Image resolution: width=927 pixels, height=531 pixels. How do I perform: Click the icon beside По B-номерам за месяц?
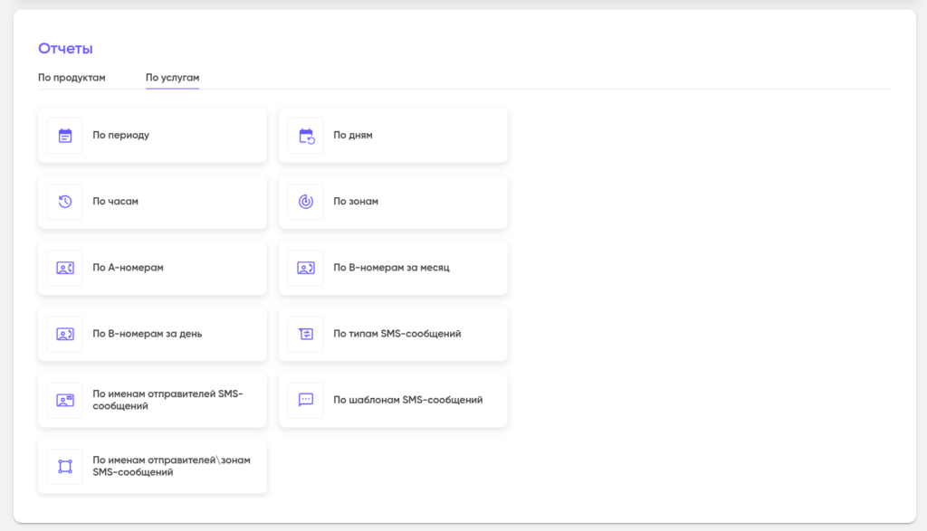coord(306,268)
